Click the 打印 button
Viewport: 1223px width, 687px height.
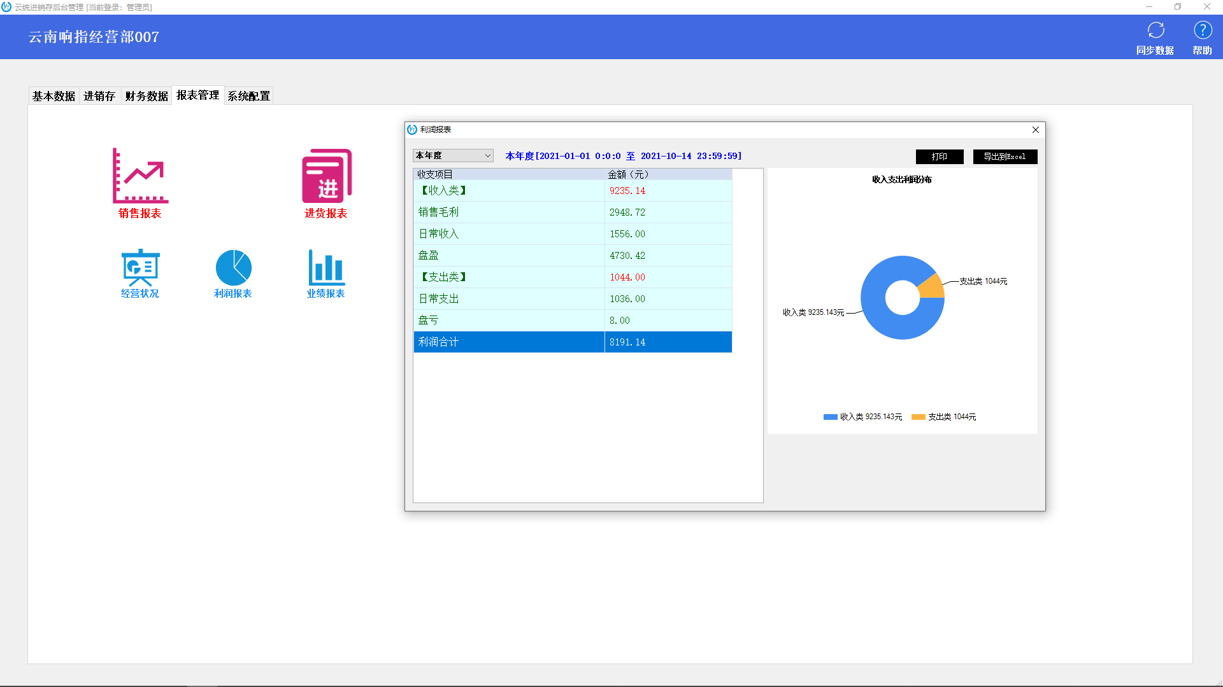click(x=940, y=156)
